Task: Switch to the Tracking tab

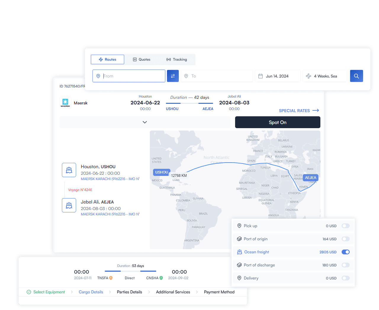Action: point(177,60)
